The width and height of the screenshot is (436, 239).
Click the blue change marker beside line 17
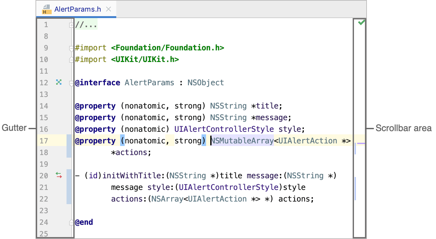69,146
